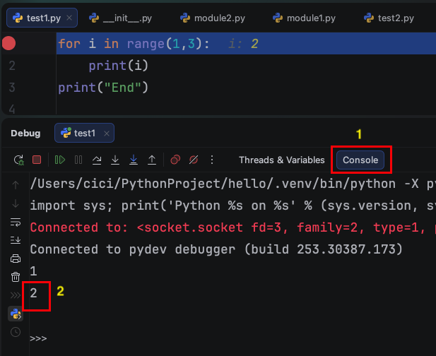Close the test1 debug session tab
Viewport: 436px width, 356px height.
click(107, 133)
